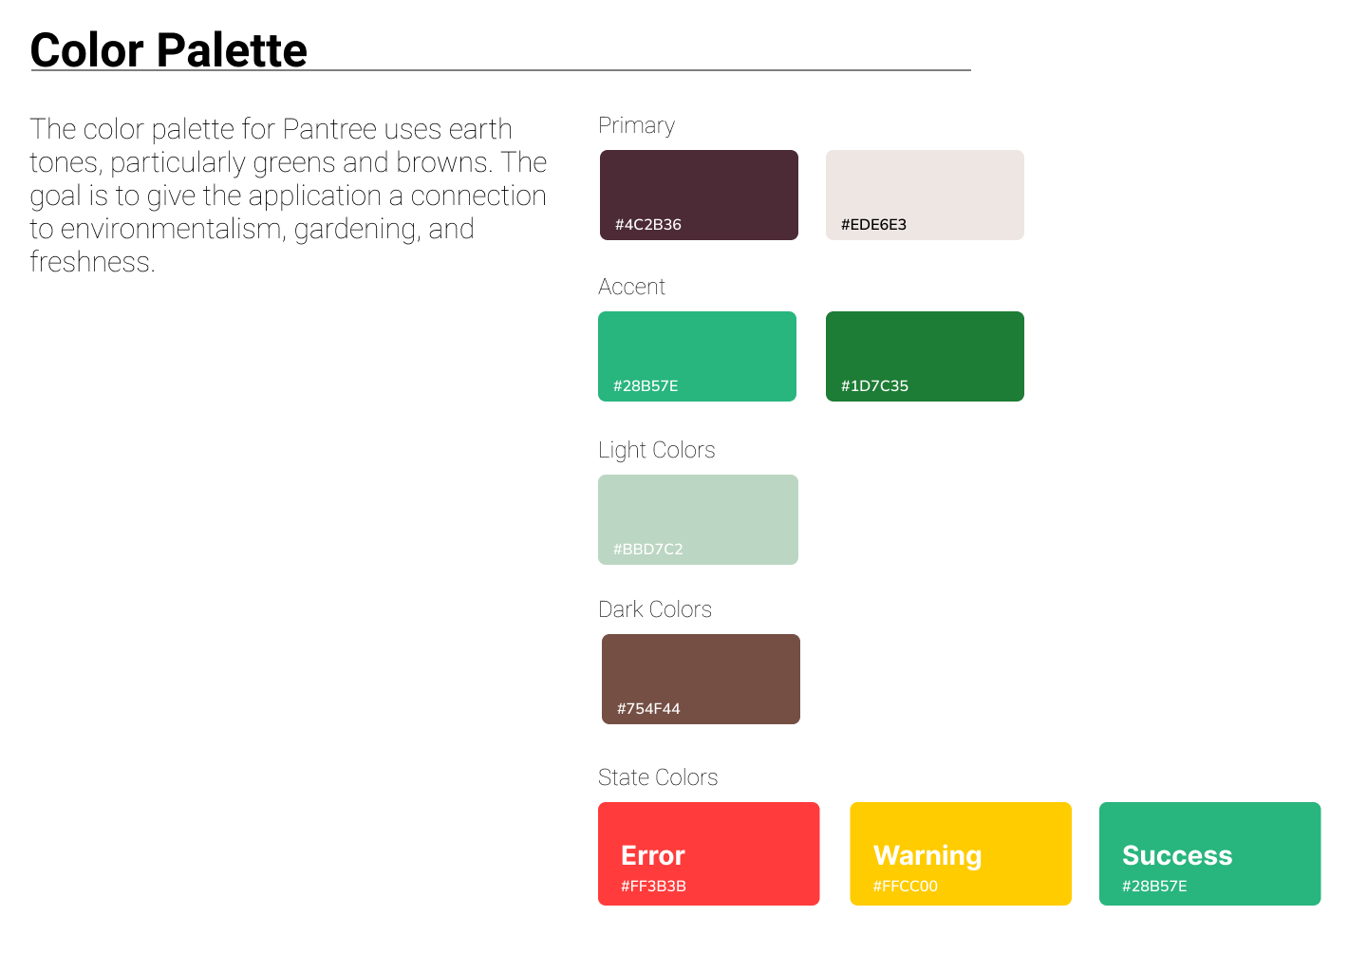
Task: Select the #754F44 brown dark color swatch
Action: [x=701, y=679]
